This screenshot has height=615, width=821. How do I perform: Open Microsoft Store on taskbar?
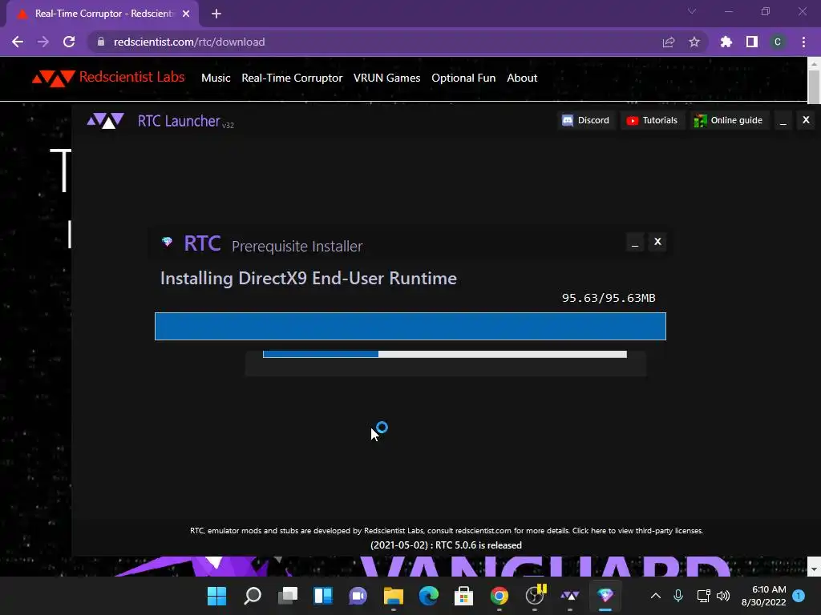(464, 596)
